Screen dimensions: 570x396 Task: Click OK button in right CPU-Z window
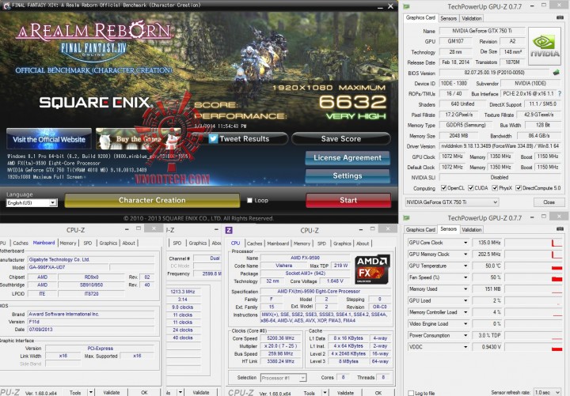378,393
